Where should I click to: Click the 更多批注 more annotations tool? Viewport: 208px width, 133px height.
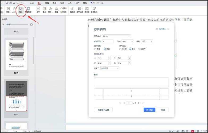94,10
